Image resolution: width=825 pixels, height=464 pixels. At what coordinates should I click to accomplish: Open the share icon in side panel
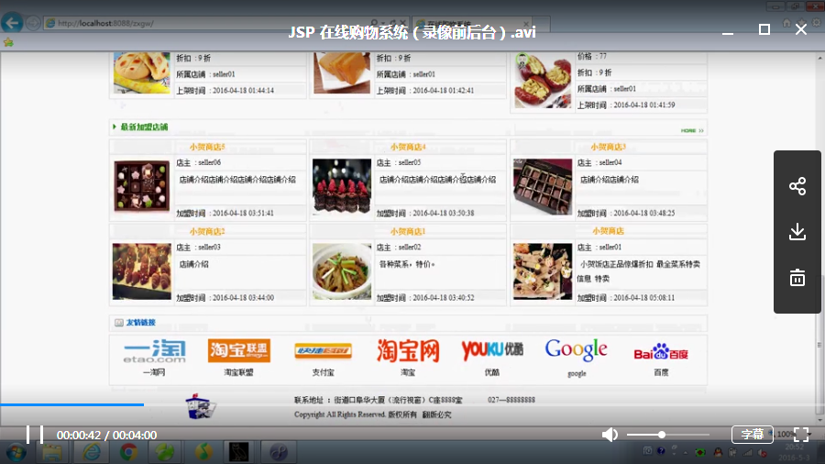797,186
